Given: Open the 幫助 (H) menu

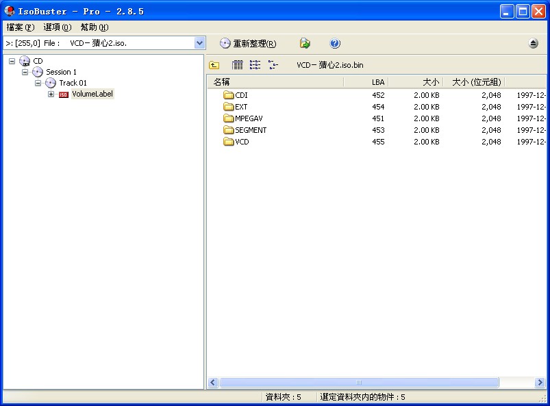Looking at the screenshot, I should [94, 27].
